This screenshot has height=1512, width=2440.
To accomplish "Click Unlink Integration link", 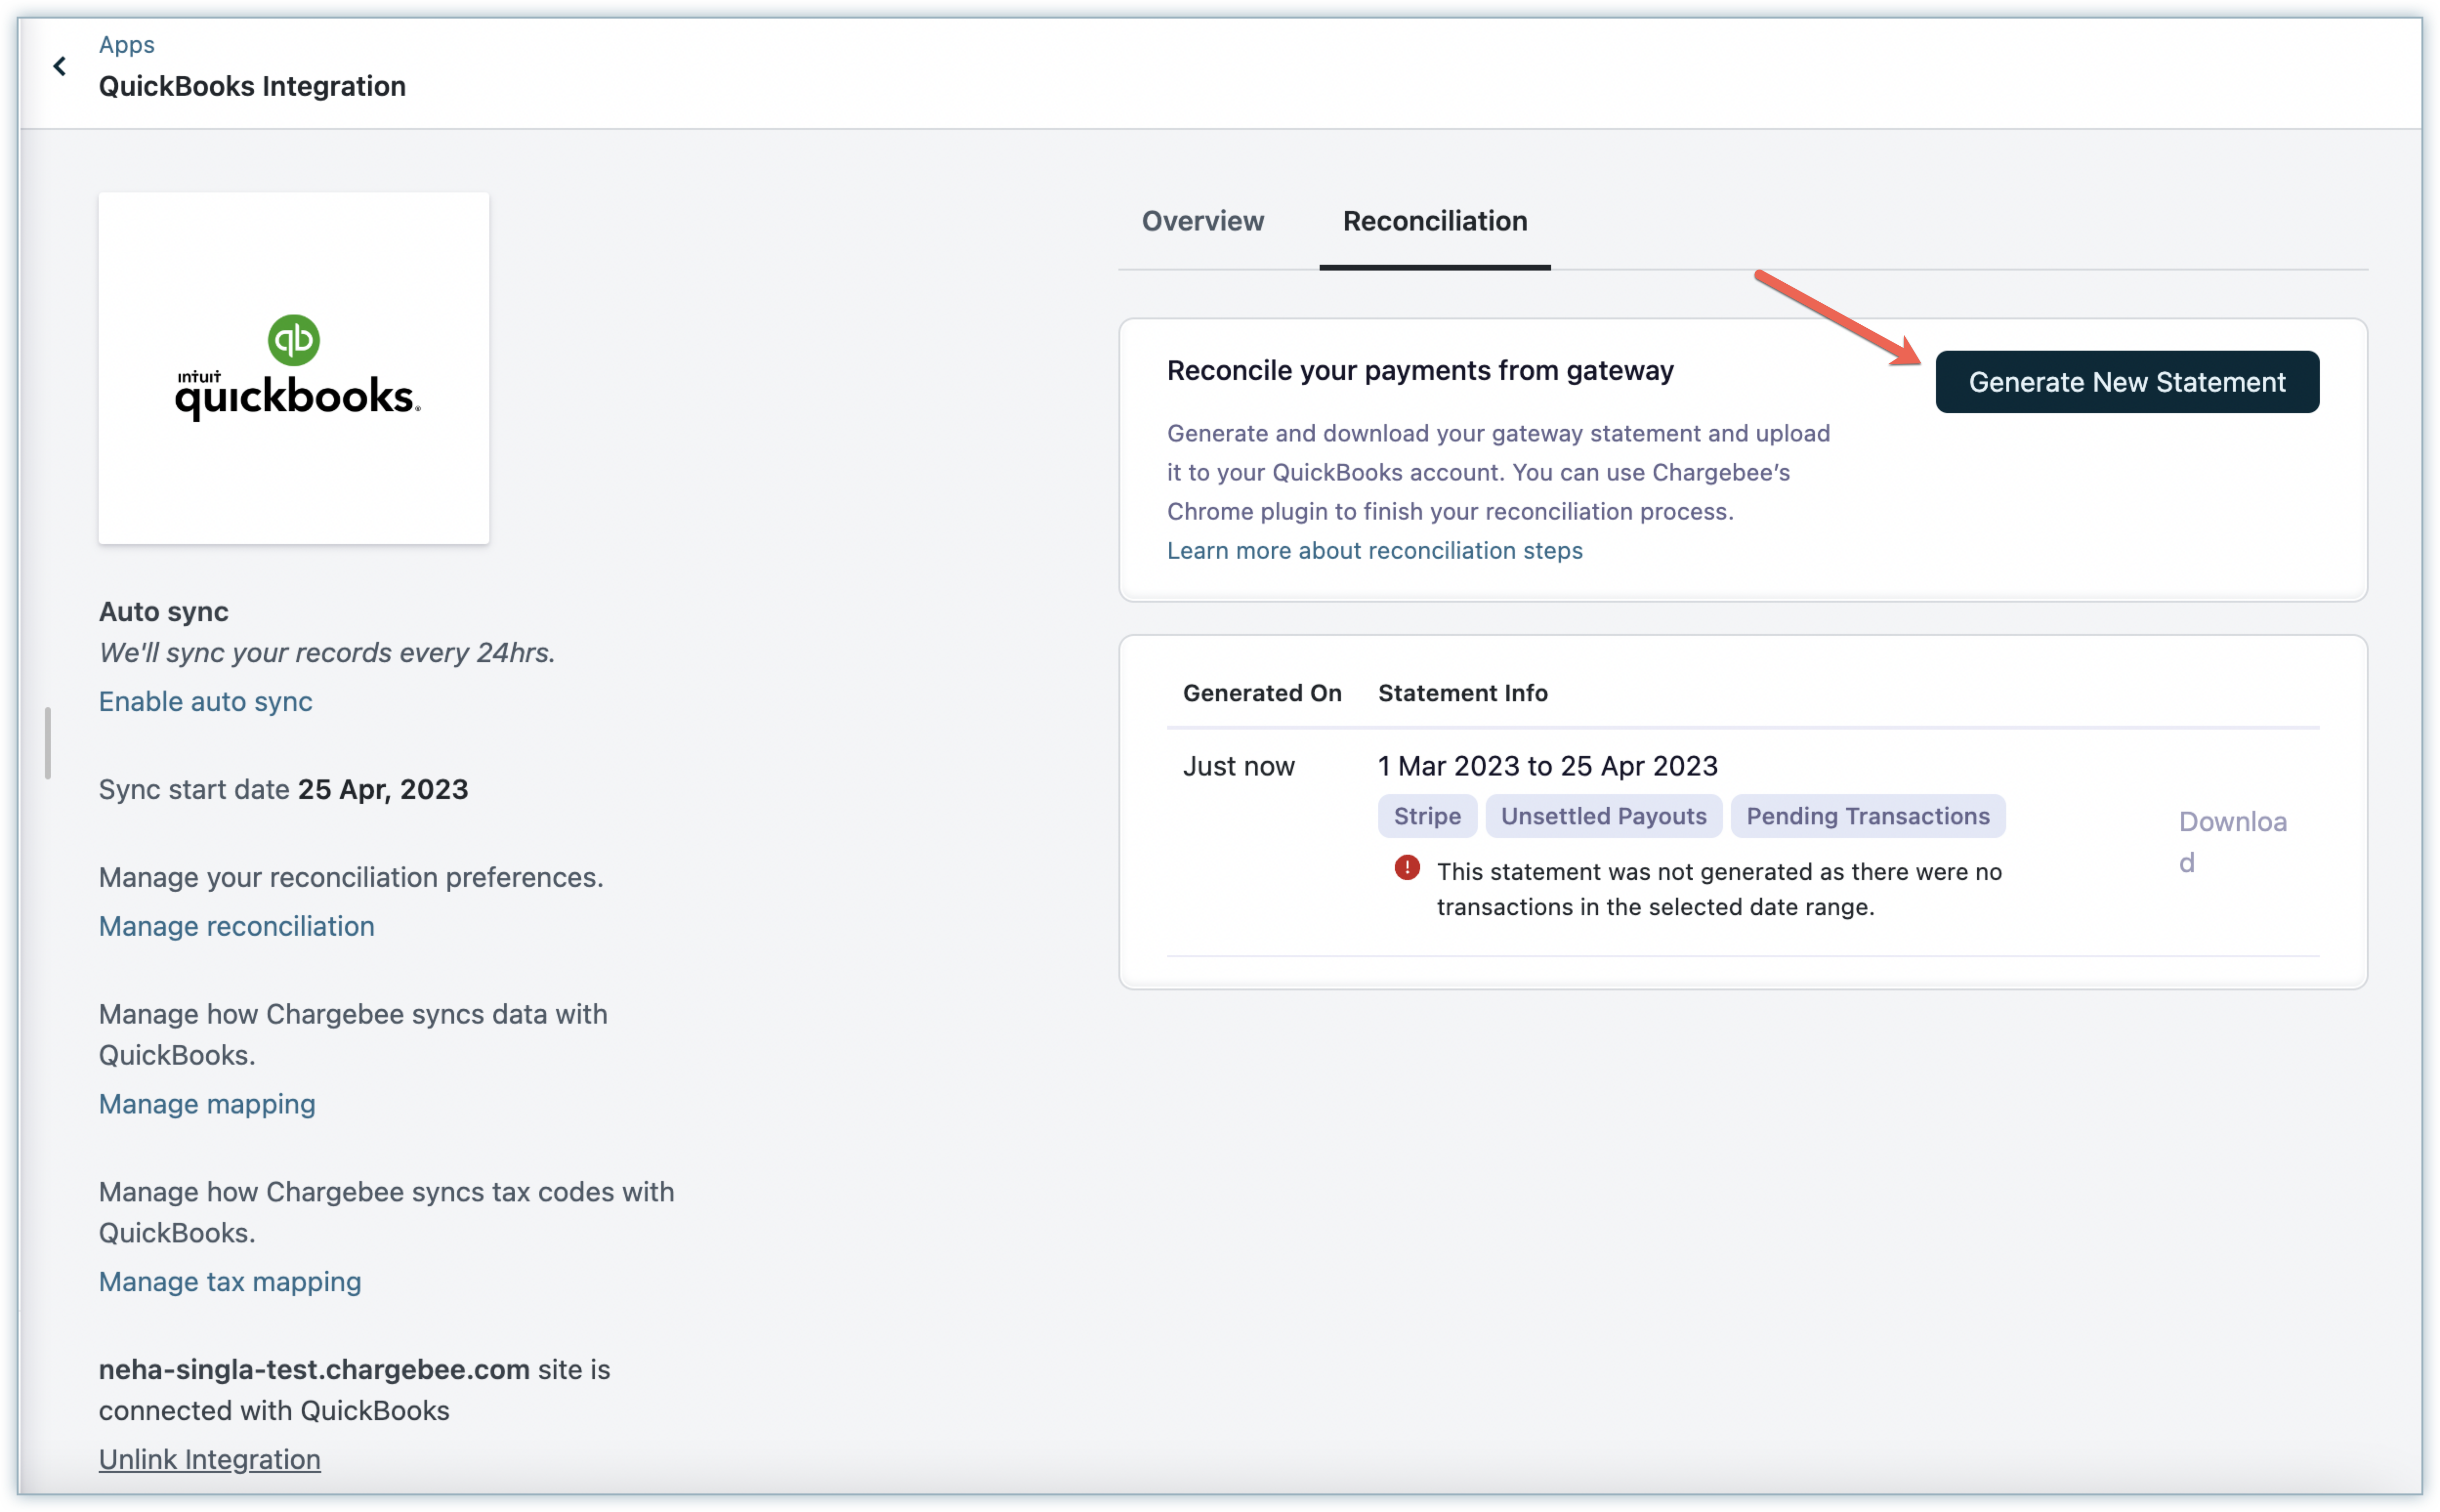I will click(x=209, y=1459).
